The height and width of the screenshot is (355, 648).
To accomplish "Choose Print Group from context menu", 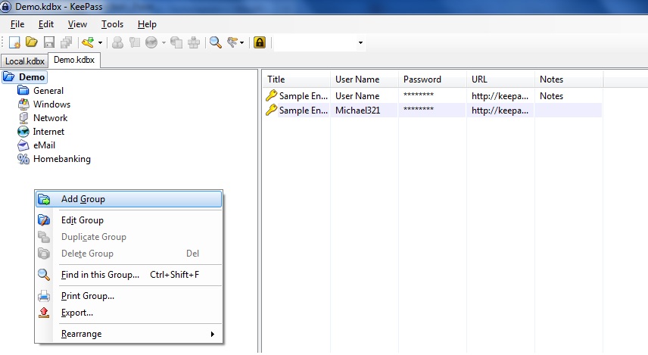I will [x=129, y=296].
